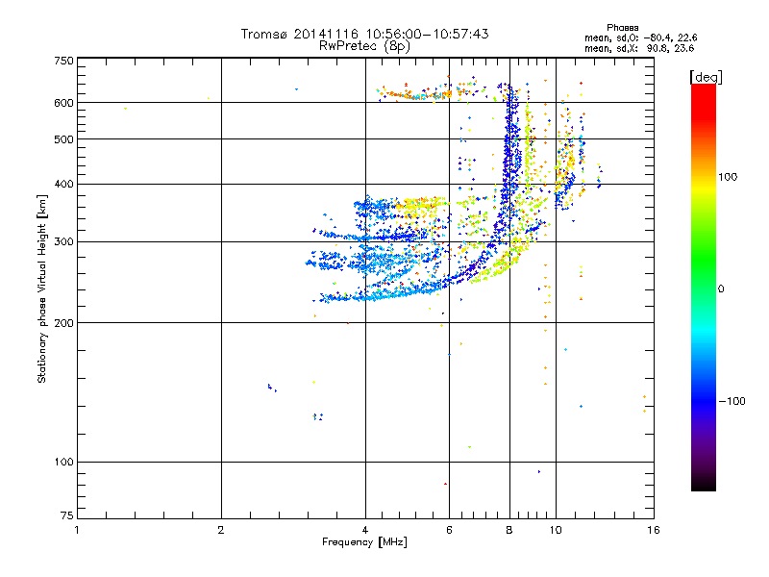Click the y-axis tick label '500'
Viewport: 769px width, 577px height.
coord(63,139)
